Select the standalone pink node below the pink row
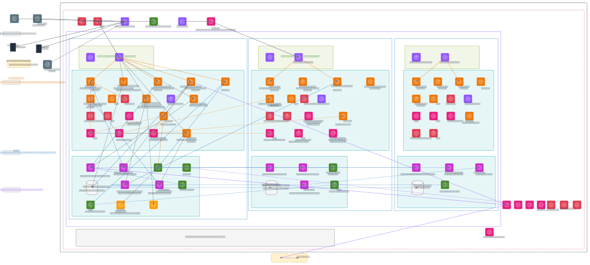The height and width of the screenshot is (265, 590). (489, 232)
